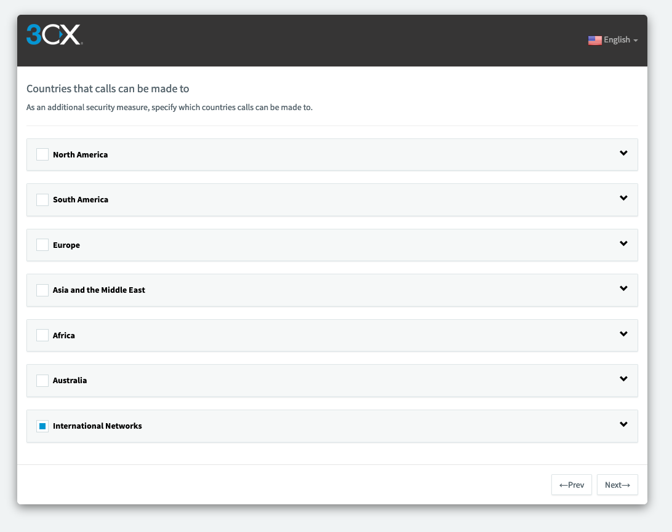Image resolution: width=672 pixels, height=532 pixels.
Task: Click the 3CX logo
Action: click(x=54, y=34)
